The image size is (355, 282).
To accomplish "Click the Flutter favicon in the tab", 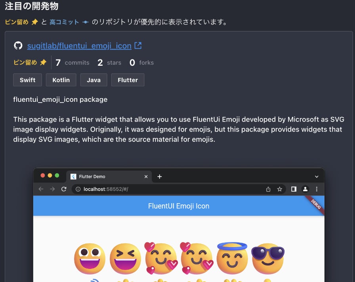I will [73, 177].
